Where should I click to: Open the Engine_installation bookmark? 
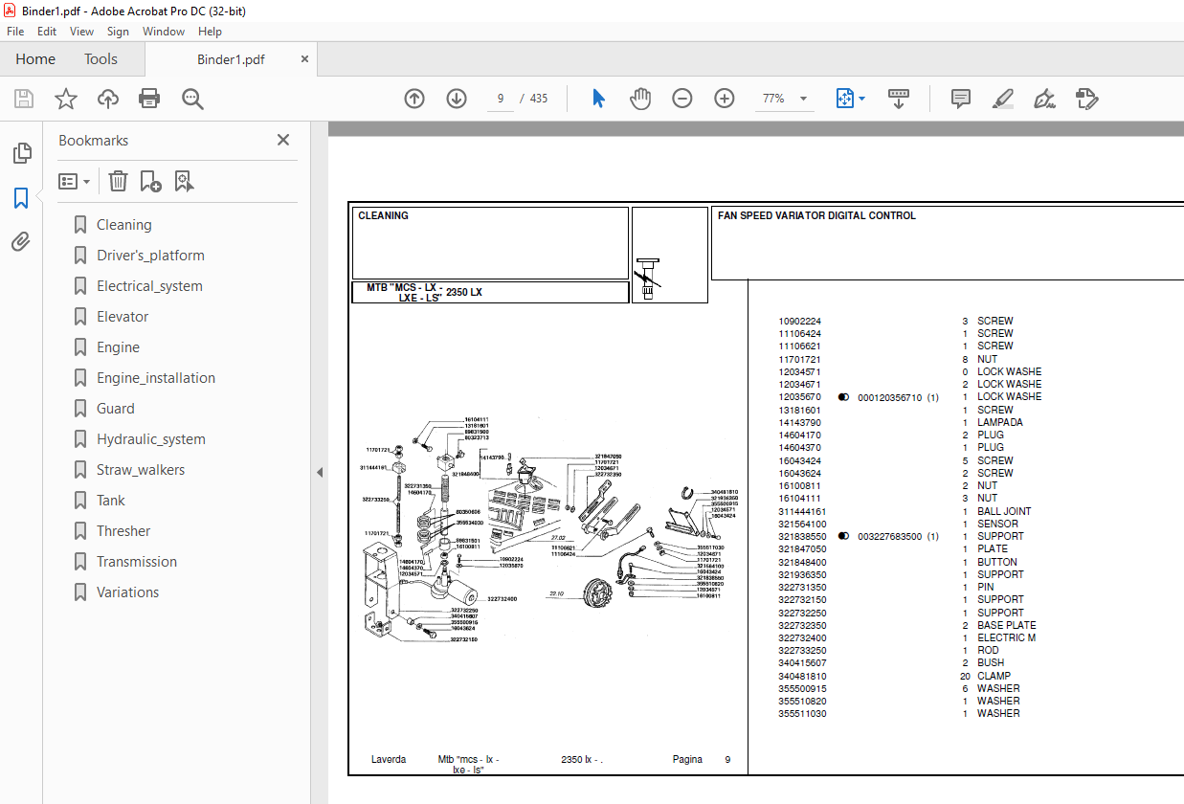(x=156, y=378)
